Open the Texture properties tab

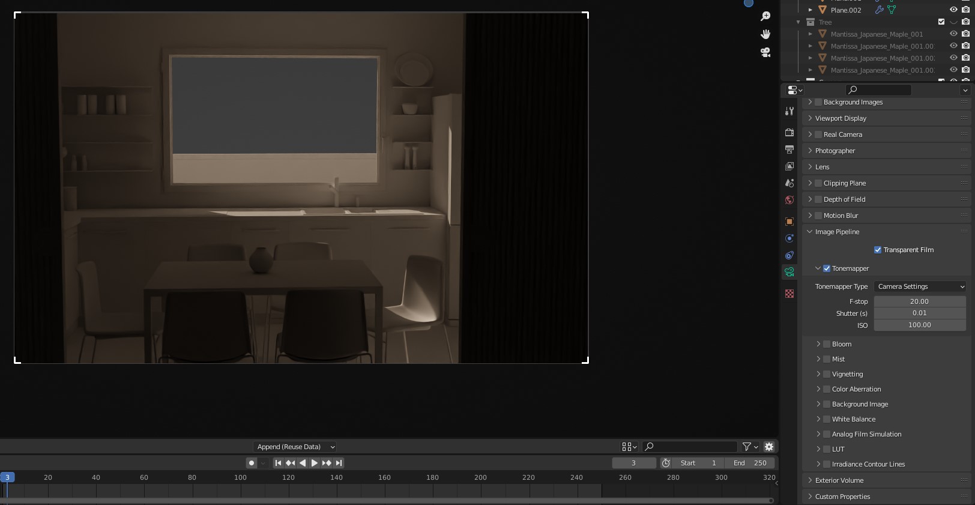pos(789,294)
